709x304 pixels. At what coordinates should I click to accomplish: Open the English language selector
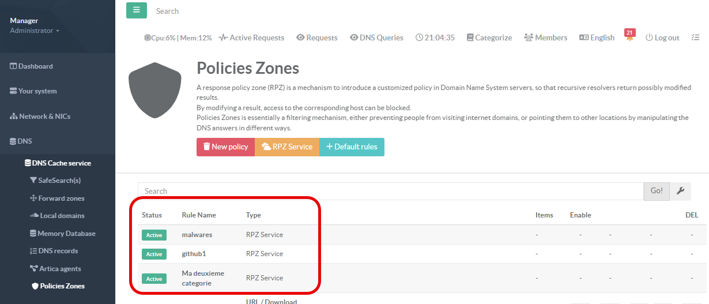click(597, 37)
